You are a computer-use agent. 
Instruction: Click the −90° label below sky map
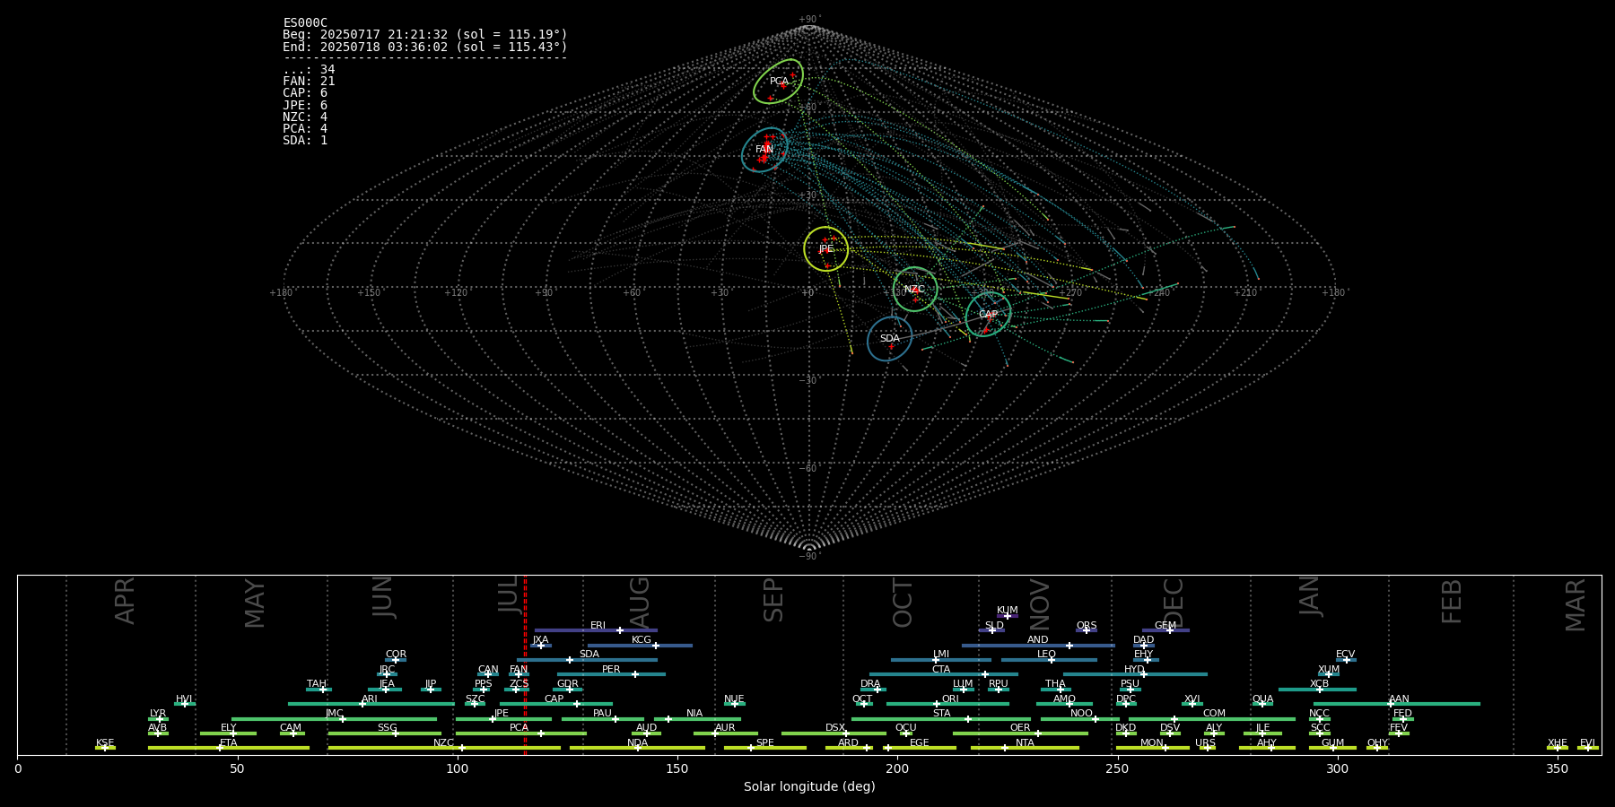[809, 556]
